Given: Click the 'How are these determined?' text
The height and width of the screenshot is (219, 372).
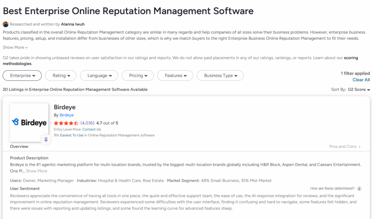Looking at the screenshot, I should click(332, 189).
